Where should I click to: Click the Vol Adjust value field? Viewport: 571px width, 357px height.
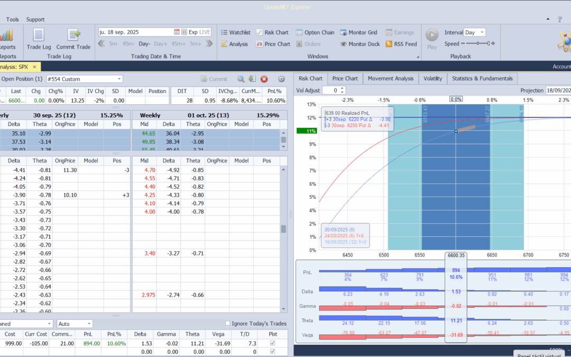(x=331, y=90)
